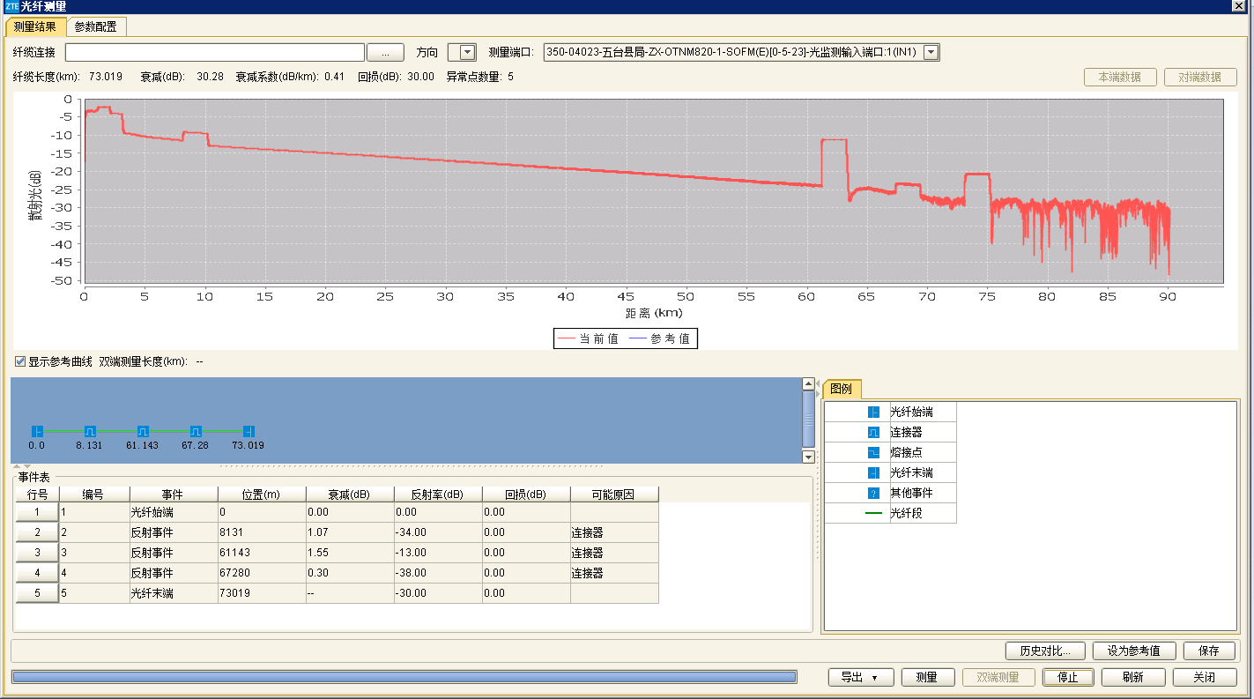This screenshot has height=699, width=1254.
Task: Select the 图例 tab
Action: point(842,389)
